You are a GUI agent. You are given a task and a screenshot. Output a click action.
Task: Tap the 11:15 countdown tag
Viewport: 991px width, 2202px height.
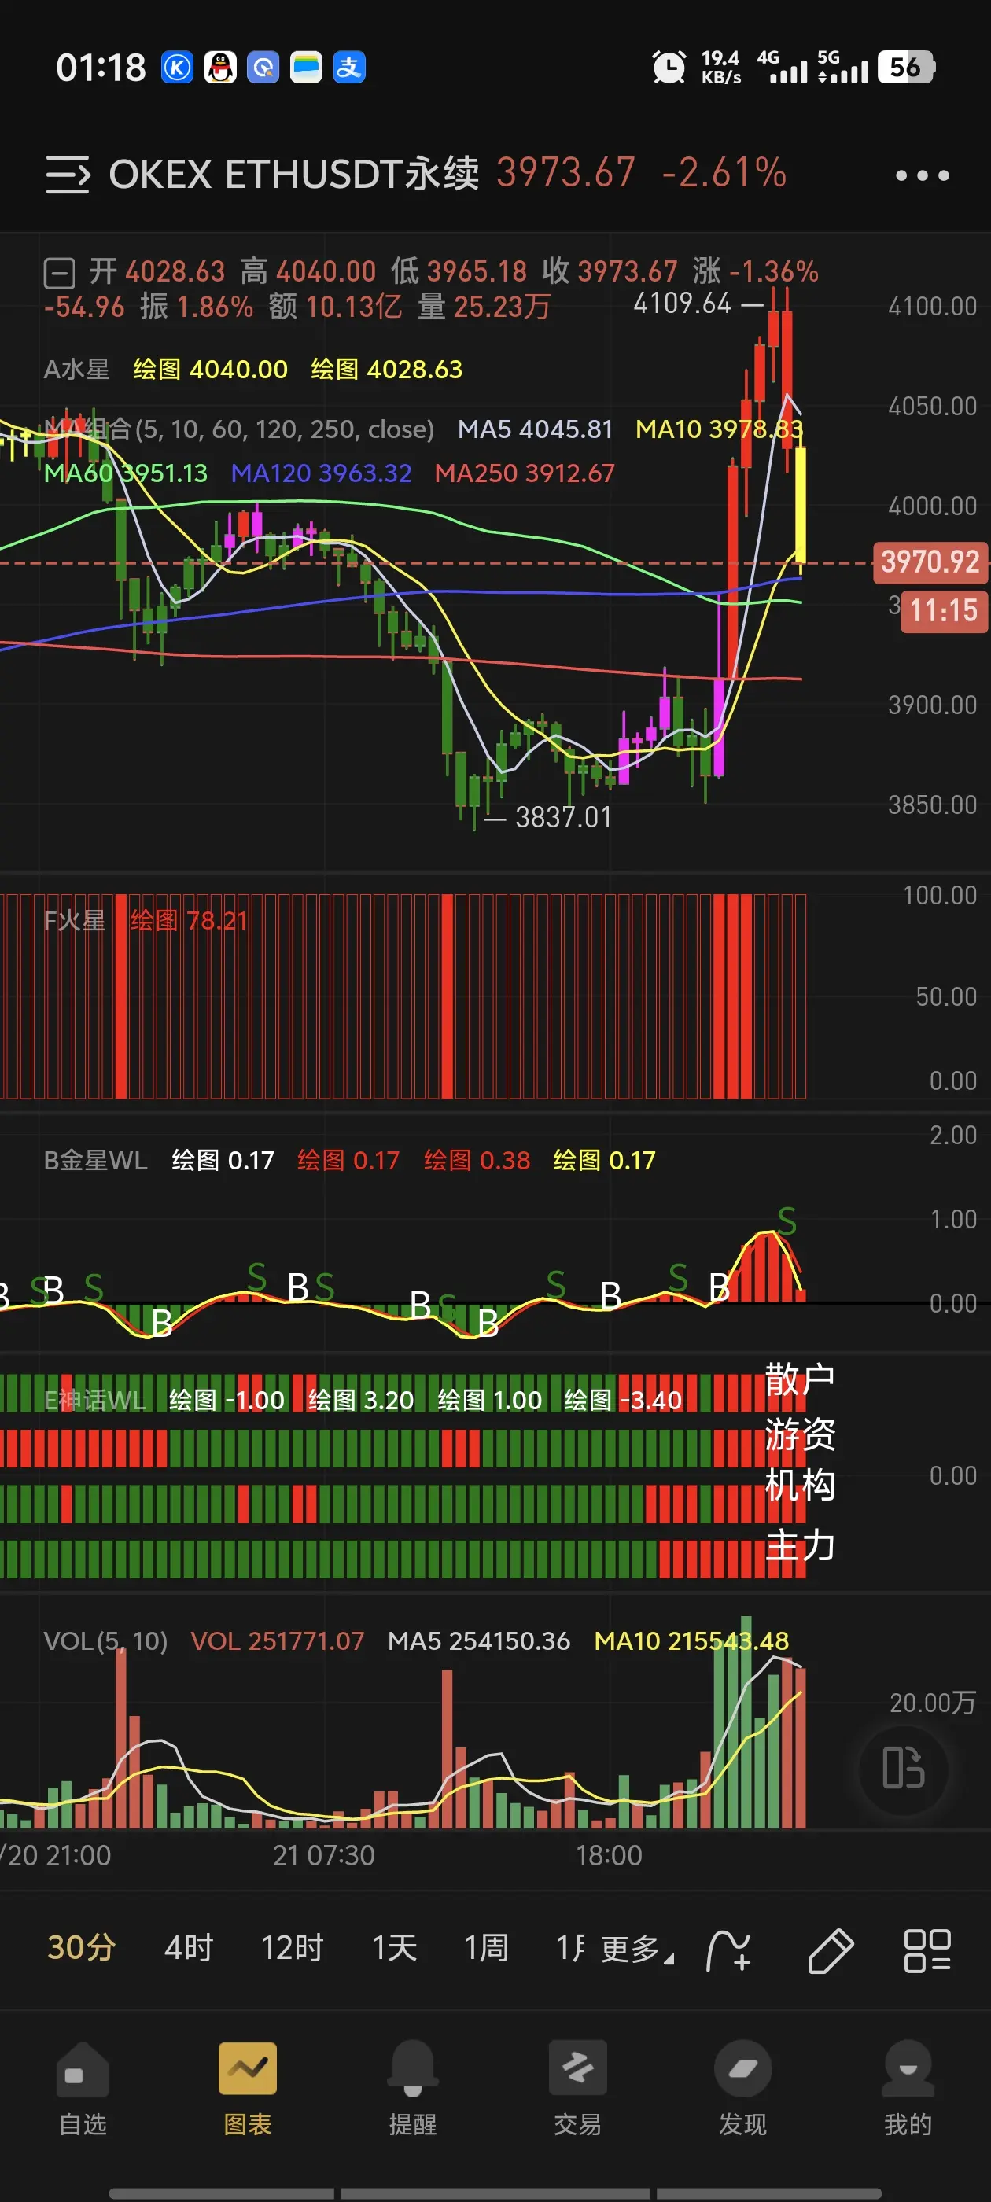(x=943, y=610)
